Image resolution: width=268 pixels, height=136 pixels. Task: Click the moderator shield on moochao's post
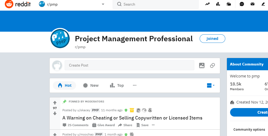pos(126,134)
